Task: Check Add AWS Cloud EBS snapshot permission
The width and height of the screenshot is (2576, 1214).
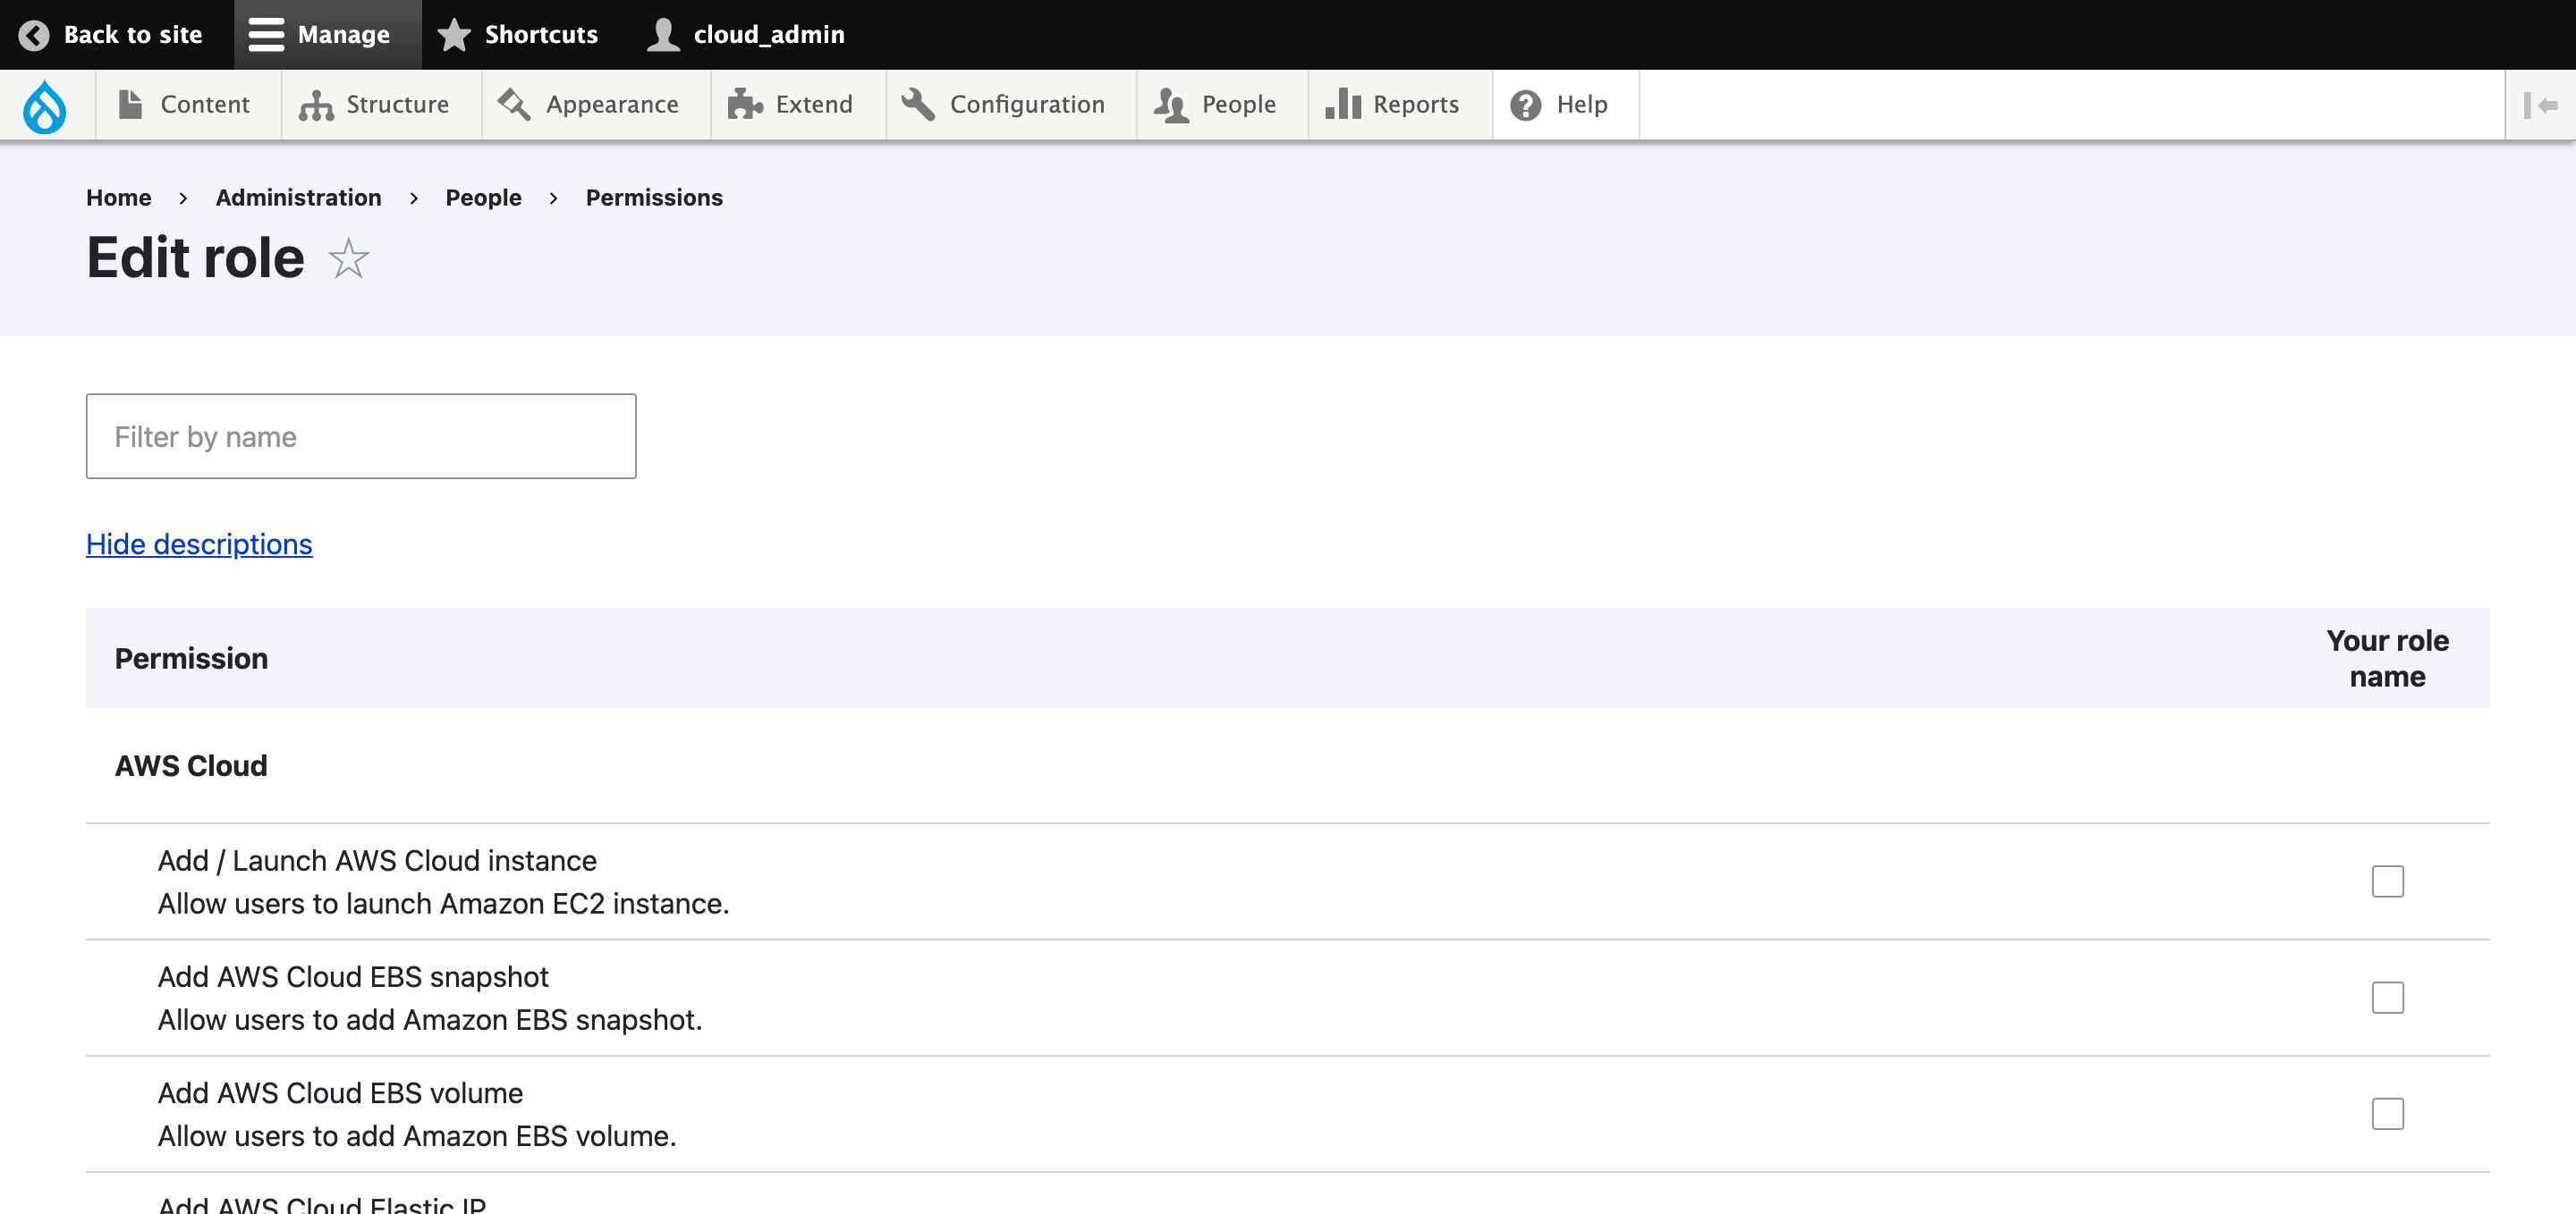Action: click(2387, 997)
